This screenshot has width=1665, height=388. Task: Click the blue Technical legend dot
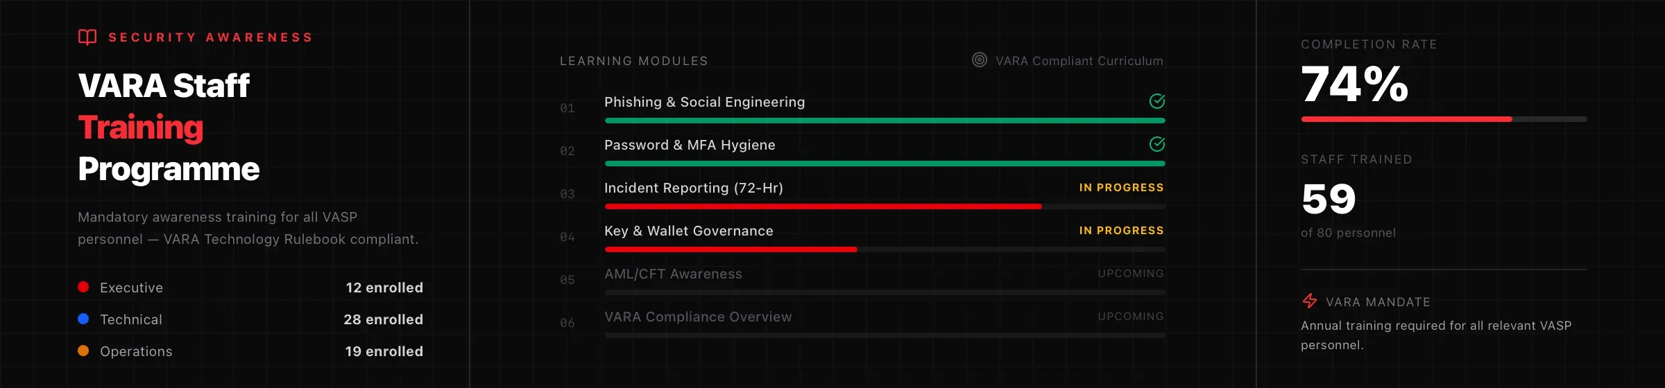pyautogui.click(x=83, y=319)
